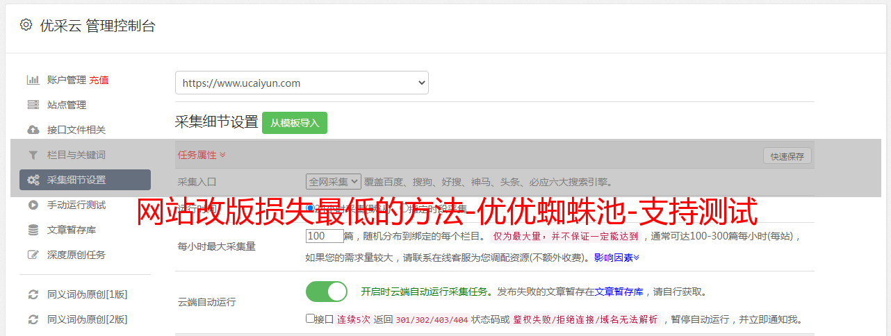
Task: Open 接口文件相关 section
Action: click(x=76, y=130)
